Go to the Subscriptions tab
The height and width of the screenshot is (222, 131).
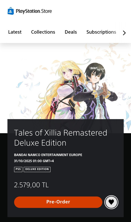click(x=101, y=32)
